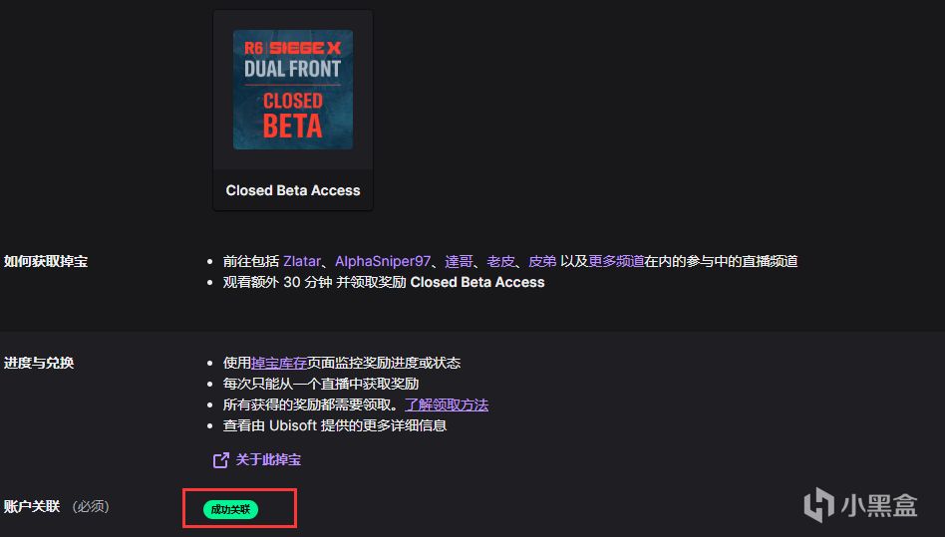Open the 皮弟 channel link
The width and height of the screenshot is (945, 537).
coord(542,261)
